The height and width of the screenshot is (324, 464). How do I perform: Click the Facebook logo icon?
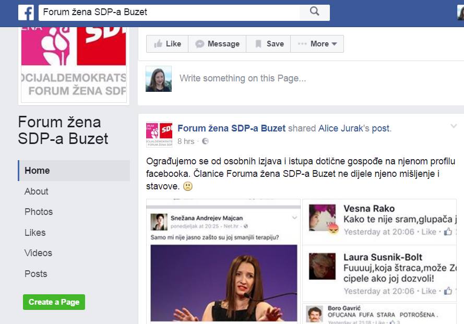pyautogui.click(x=26, y=12)
